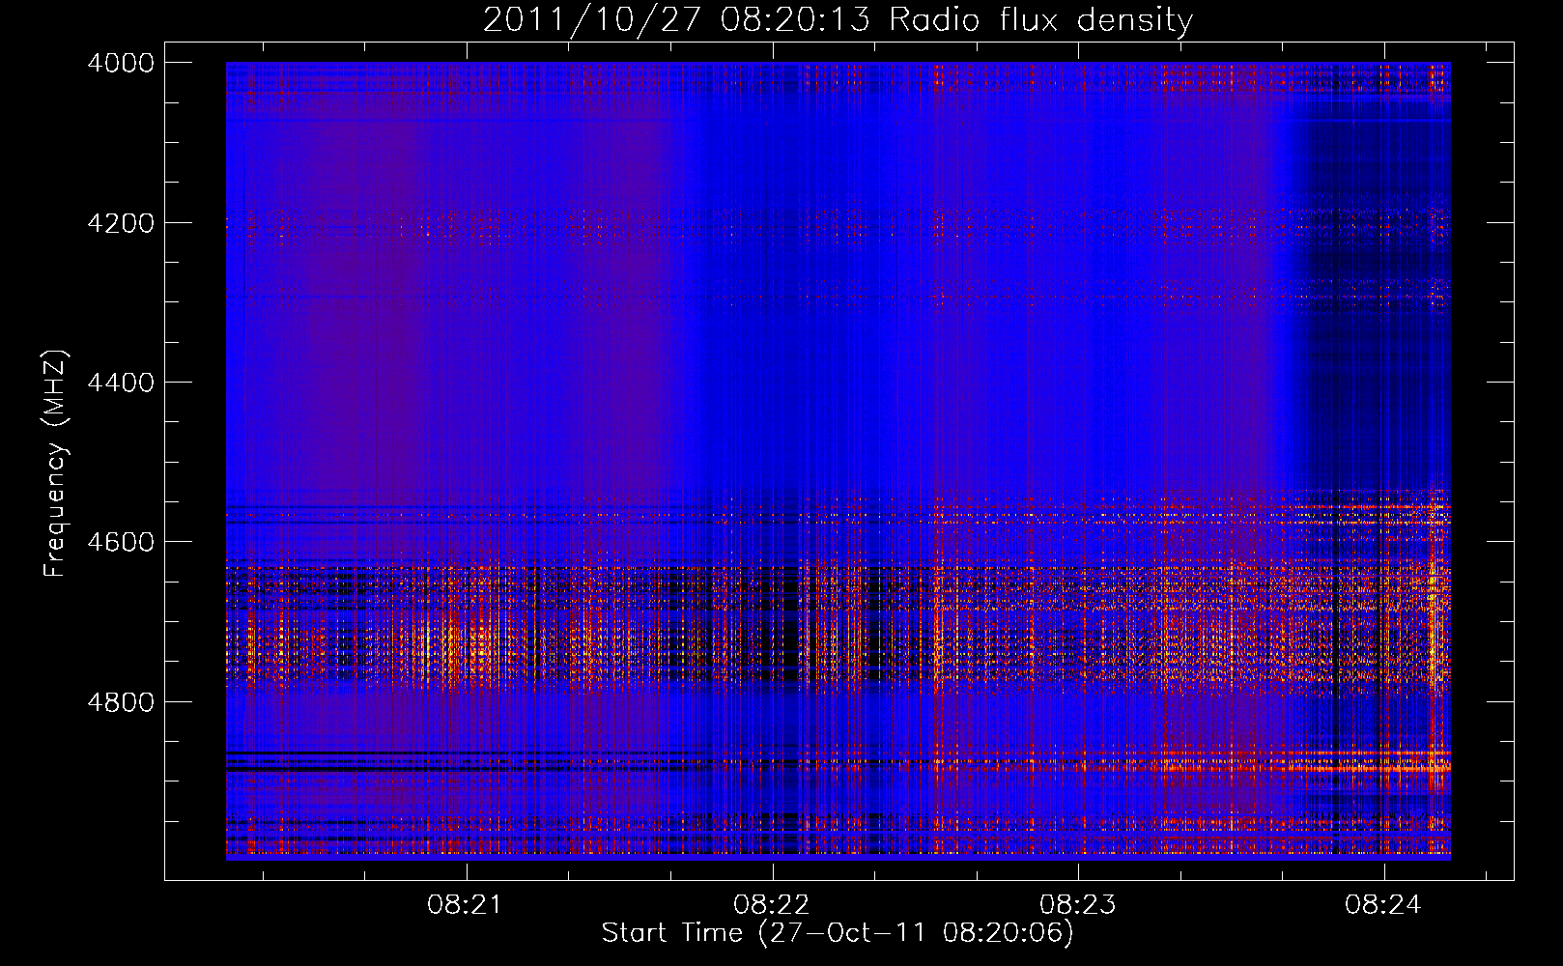Click the 'Frequency (MHZ)' y-axis title

pos(56,464)
